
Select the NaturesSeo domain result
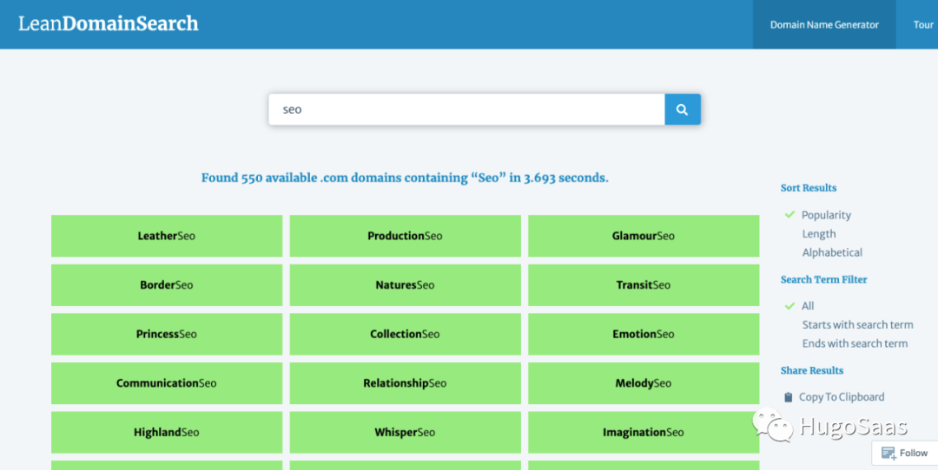pyautogui.click(x=405, y=285)
